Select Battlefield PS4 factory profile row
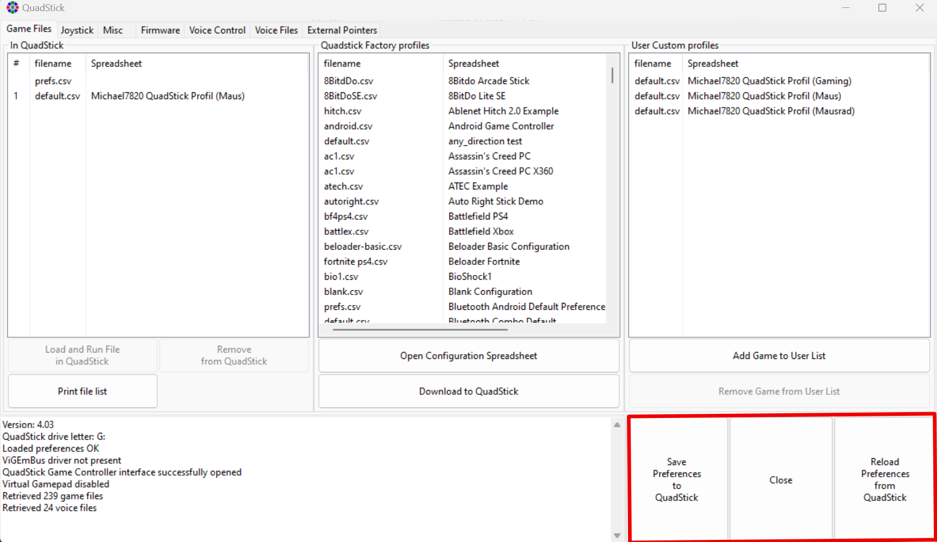This screenshot has height=542, width=937. (477, 216)
